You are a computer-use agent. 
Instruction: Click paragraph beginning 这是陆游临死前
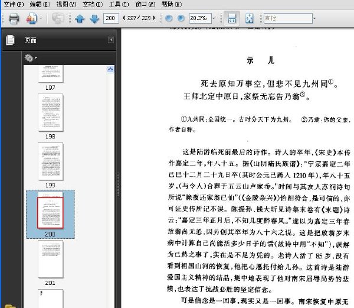pos(259,221)
